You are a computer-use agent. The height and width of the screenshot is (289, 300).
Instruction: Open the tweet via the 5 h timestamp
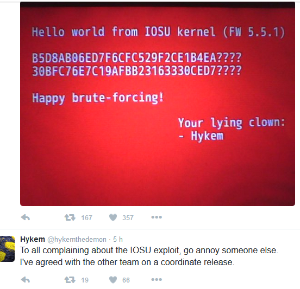pyautogui.click(x=118, y=239)
